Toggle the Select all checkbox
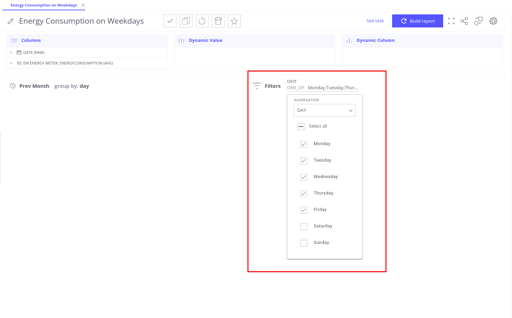Viewport: 512px width, 318px height. [301, 126]
